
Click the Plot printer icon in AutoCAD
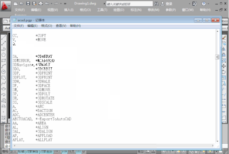(x=40, y=4)
